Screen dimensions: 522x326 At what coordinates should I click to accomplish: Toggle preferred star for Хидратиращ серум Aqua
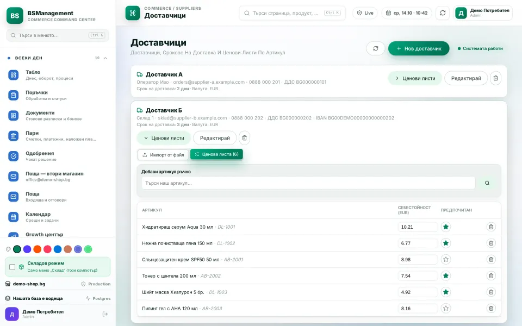tap(446, 227)
